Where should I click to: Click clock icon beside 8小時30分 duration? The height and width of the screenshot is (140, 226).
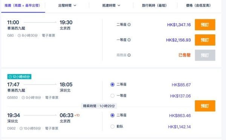click(x=19, y=35)
